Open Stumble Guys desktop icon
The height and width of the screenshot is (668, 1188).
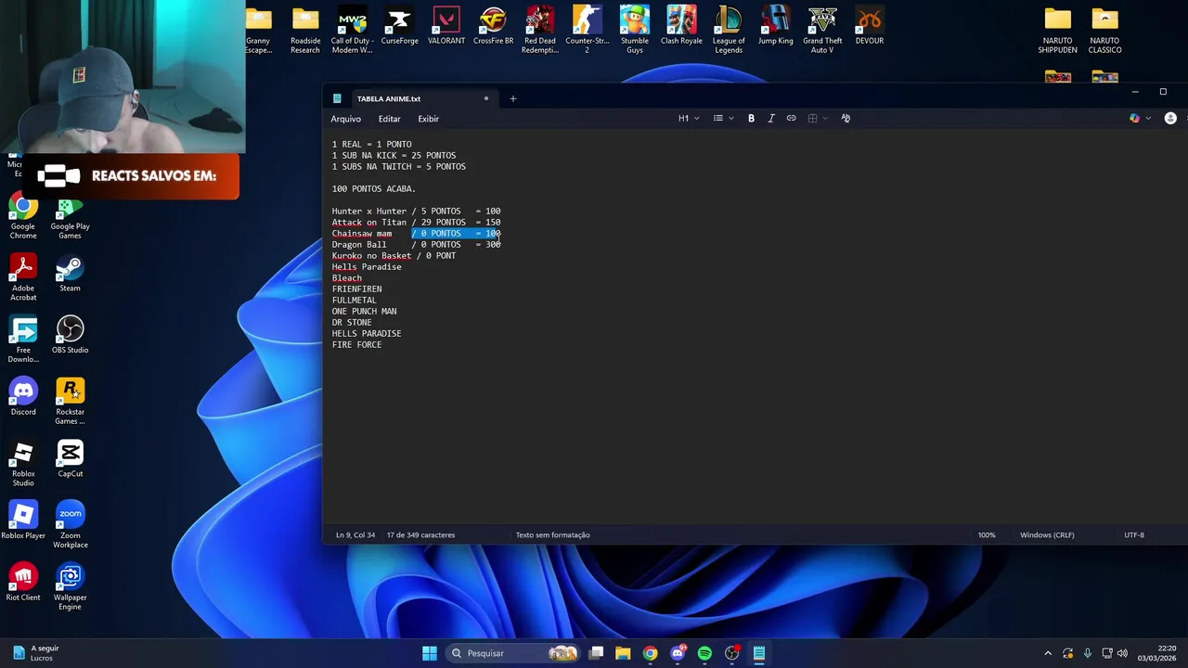(x=635, y=30)
